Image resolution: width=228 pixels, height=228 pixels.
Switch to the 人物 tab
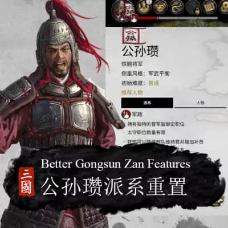coord(200,103)
